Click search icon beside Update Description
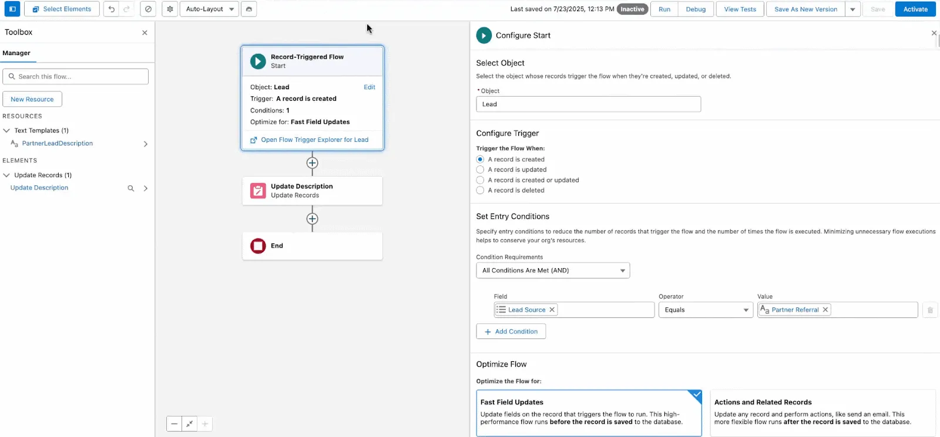 coord(131,188)
